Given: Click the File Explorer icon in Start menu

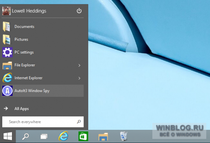Looking at the screenshot, I should pos(7,65).
